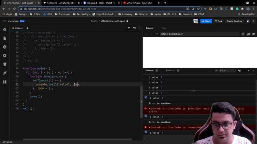The height and width of the screenshot is (144, 257).
Task: Click the blue Share button
Action: pyautogui.click(x=206, y=21)
